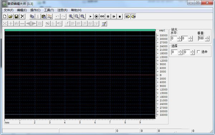Click the paste clipboard icon
The height and width of the screenshot is (135, 215).
[44, 17]
